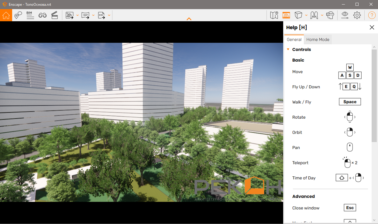Click the Basic subheading
Screen dimensions: 378x224
(298, 60)
